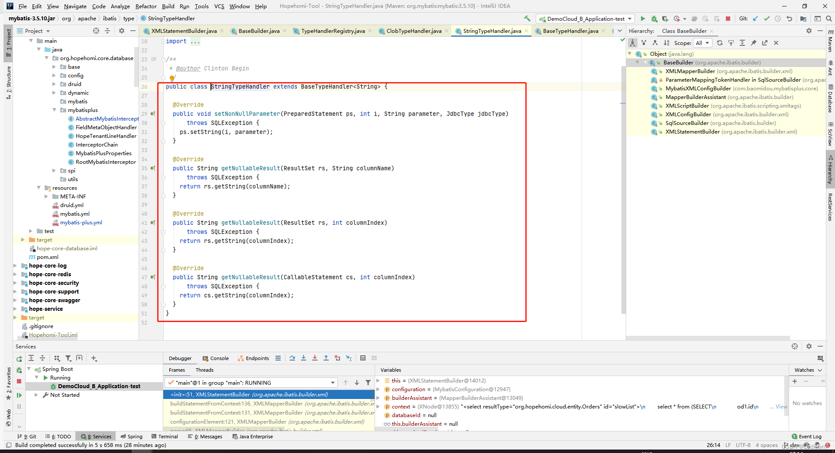Refresh the hierarchy tree
Viewport: 835px width, 453px height.
720,43
